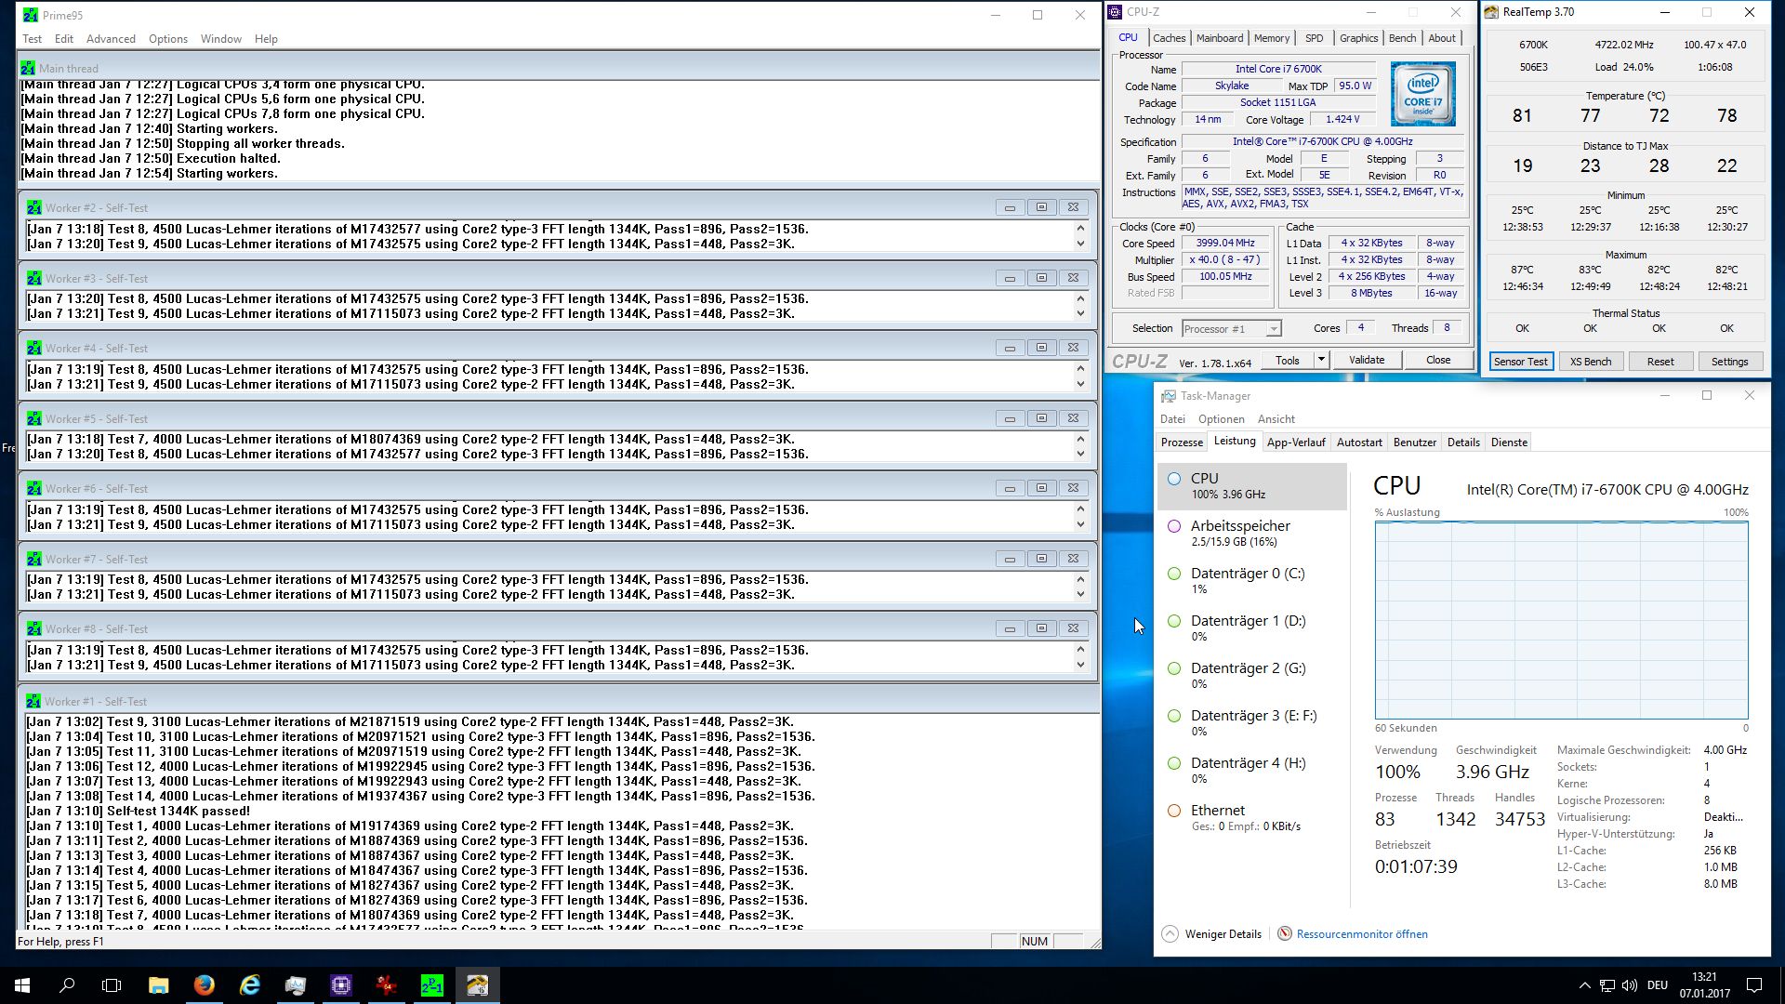Screen dimensions: 1785x1004
Task: Open the Ressourcenmonitor öffnen link
Action: pos(1361,934)
